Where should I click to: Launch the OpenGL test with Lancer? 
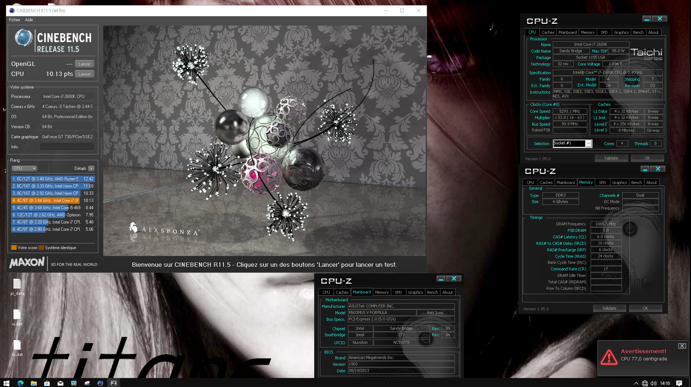pyautogui.click(x=85, y=64)
